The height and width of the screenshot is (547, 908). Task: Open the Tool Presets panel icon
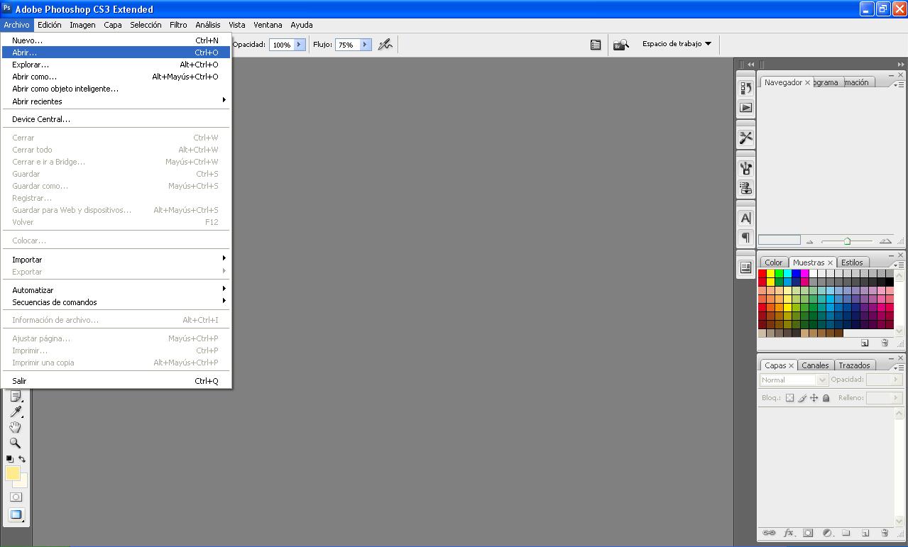745,138
